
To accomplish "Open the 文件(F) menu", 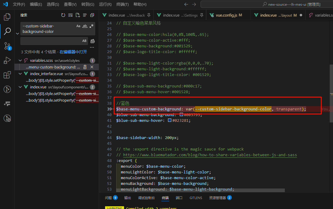I will (19, 4).
